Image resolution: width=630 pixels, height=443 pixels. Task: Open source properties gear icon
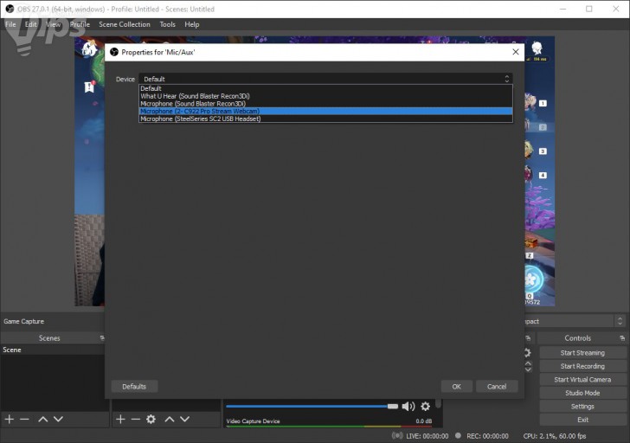151,420
